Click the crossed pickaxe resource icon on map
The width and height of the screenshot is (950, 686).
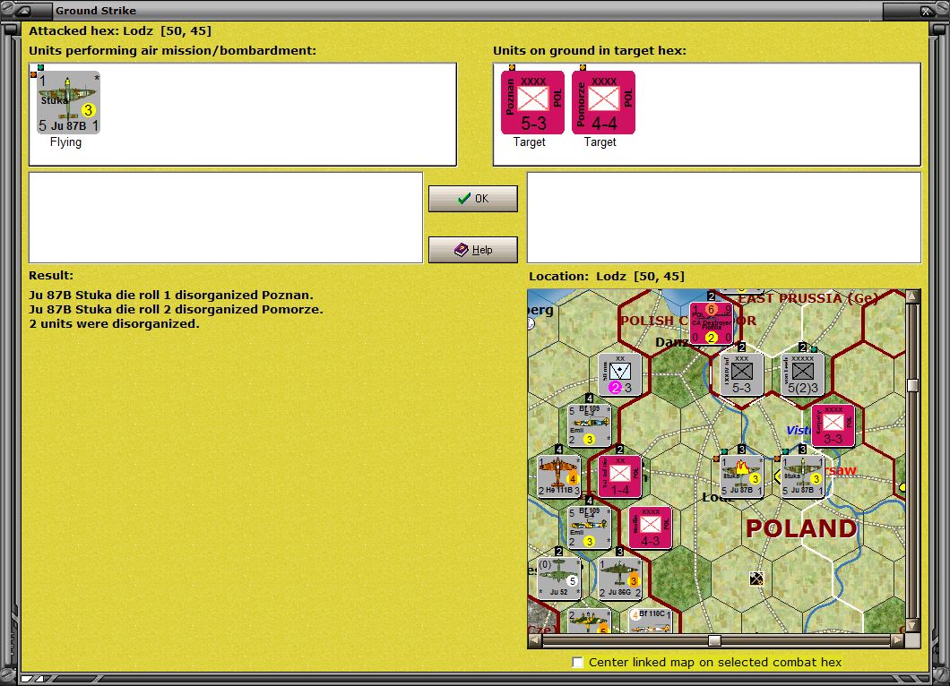pyautogui.click(x=756, y=579)
